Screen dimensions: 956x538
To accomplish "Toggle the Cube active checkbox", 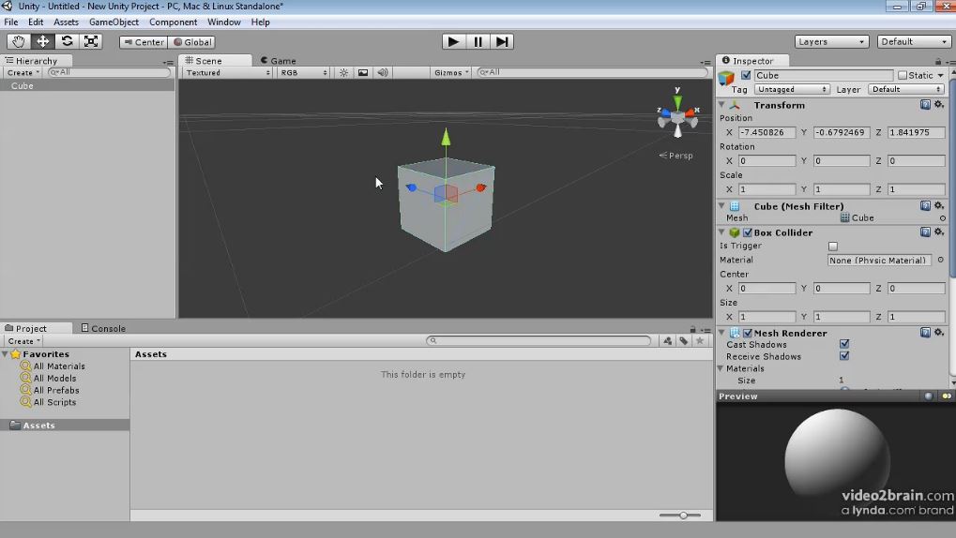I will pos(746,75).
